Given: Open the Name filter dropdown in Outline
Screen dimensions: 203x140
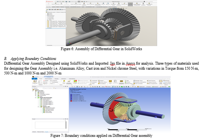Looking at the screenshot, I should tap(39, 88).
